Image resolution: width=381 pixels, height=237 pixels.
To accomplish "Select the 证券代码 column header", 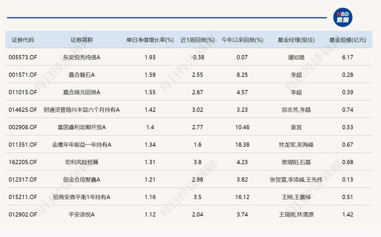I will click(x=23, y=40).
